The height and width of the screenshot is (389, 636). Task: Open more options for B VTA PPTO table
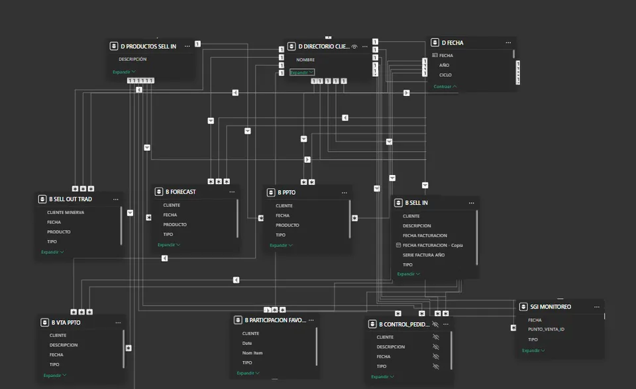[x=118, y=323]
